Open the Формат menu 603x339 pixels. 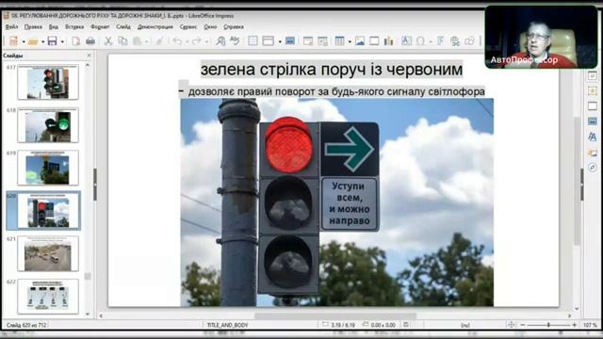[100, 27]
